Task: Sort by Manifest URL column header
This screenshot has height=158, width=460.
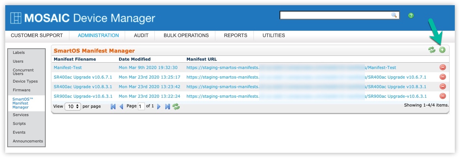Action: pos(202,59)
